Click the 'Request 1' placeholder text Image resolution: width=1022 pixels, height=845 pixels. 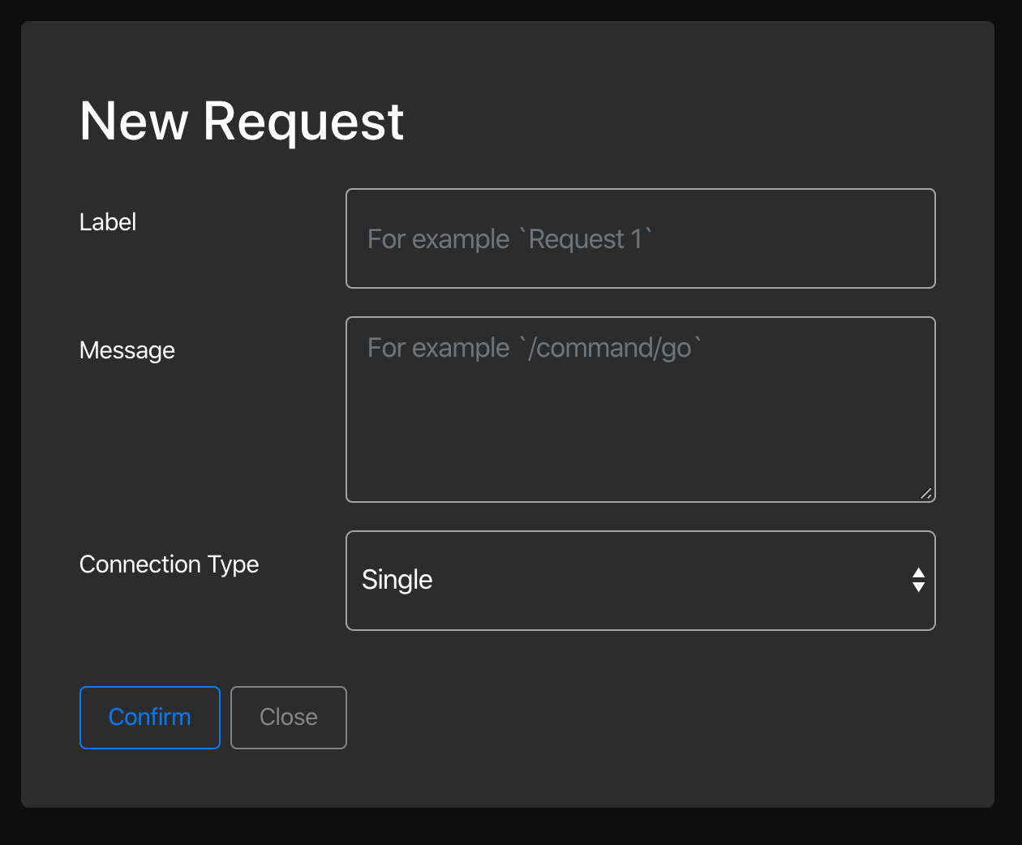pyautogui.click(x=589, y=239)
